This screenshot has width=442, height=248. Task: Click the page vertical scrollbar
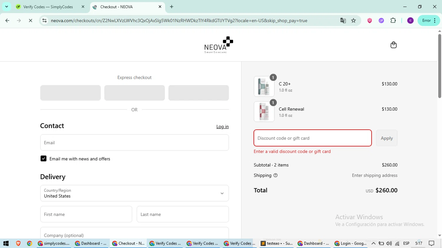(x=440, y=66)
